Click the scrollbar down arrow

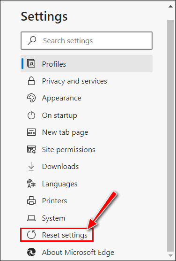170,255
